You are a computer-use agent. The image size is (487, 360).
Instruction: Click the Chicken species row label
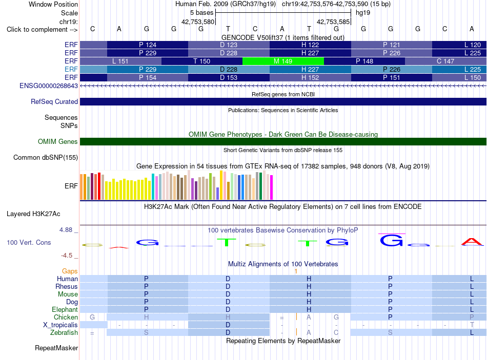click(66, 317)
